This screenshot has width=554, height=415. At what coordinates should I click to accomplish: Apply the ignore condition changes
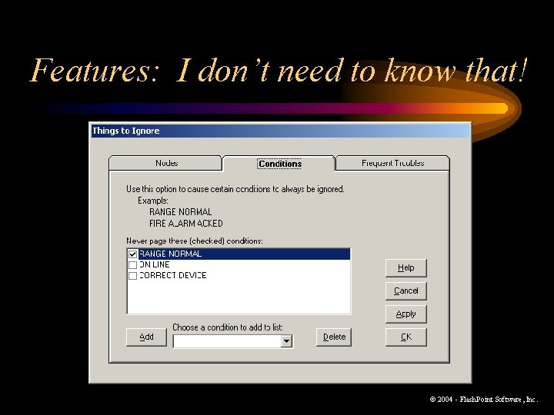click(x=406, y=314)
